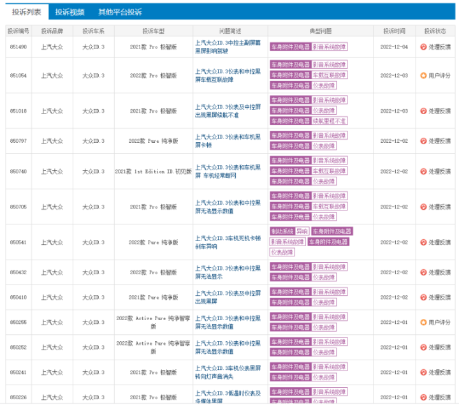The image size is (459, 405).
Task: Select complaint number 851490
Action: pos(18,47)
